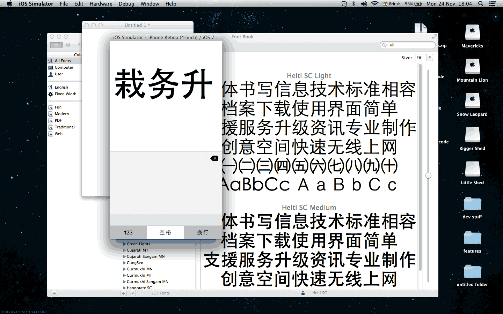503x314 pixels.
Task: Click the add collection plus button
Action: (x=54, y=293)
